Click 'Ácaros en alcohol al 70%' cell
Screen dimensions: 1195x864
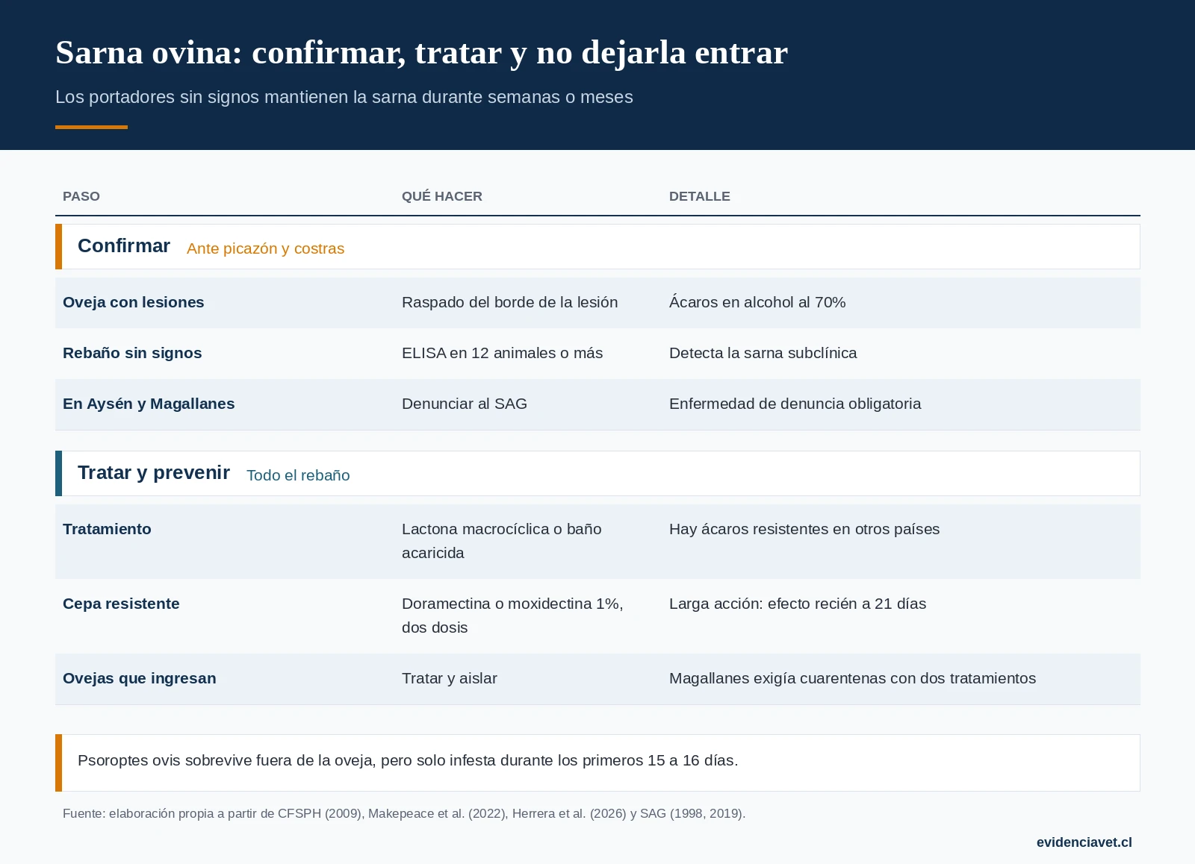coord(757,302)
